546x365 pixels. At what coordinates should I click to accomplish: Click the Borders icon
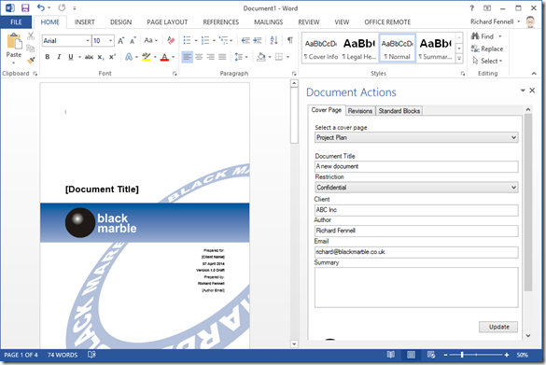point(279,57)
